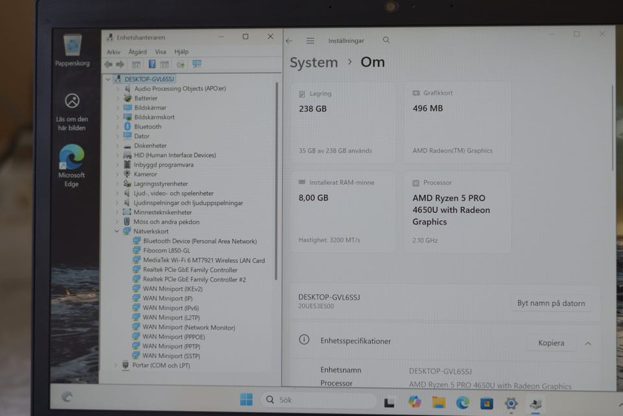Click the System breadcrumb link
The width and height of the screenshot is (623, 416).
[x=313, y=62]
